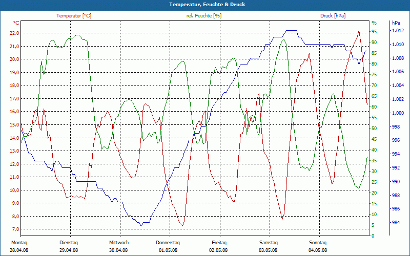Click the "19,0" temperature axis value
The height and width of the screenshot is (256, 410).
pyautogui.click(x=15, y=72)
